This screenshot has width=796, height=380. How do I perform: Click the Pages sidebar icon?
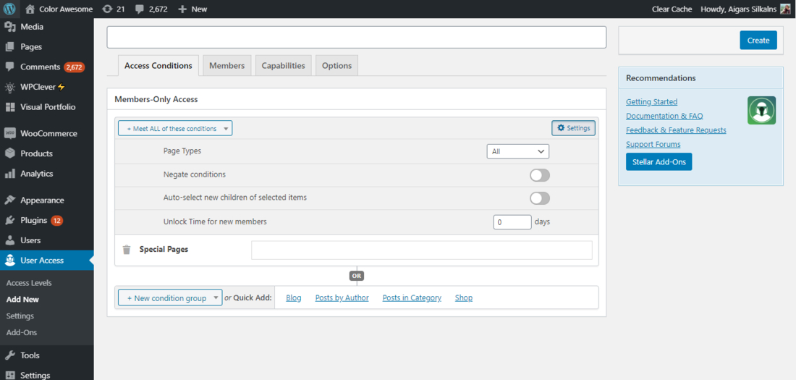(x=9, y=47)
